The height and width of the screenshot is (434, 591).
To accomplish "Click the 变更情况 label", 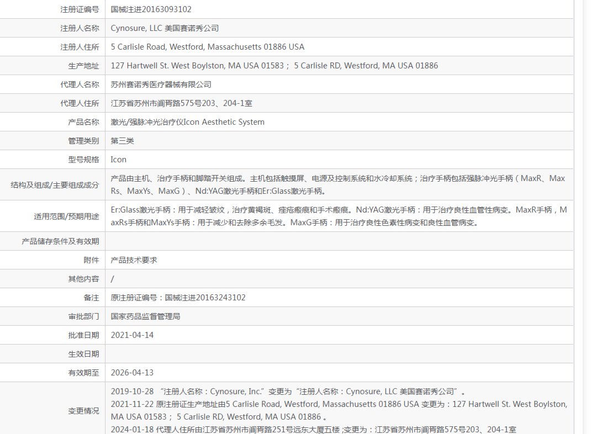I will coord(83,411).
